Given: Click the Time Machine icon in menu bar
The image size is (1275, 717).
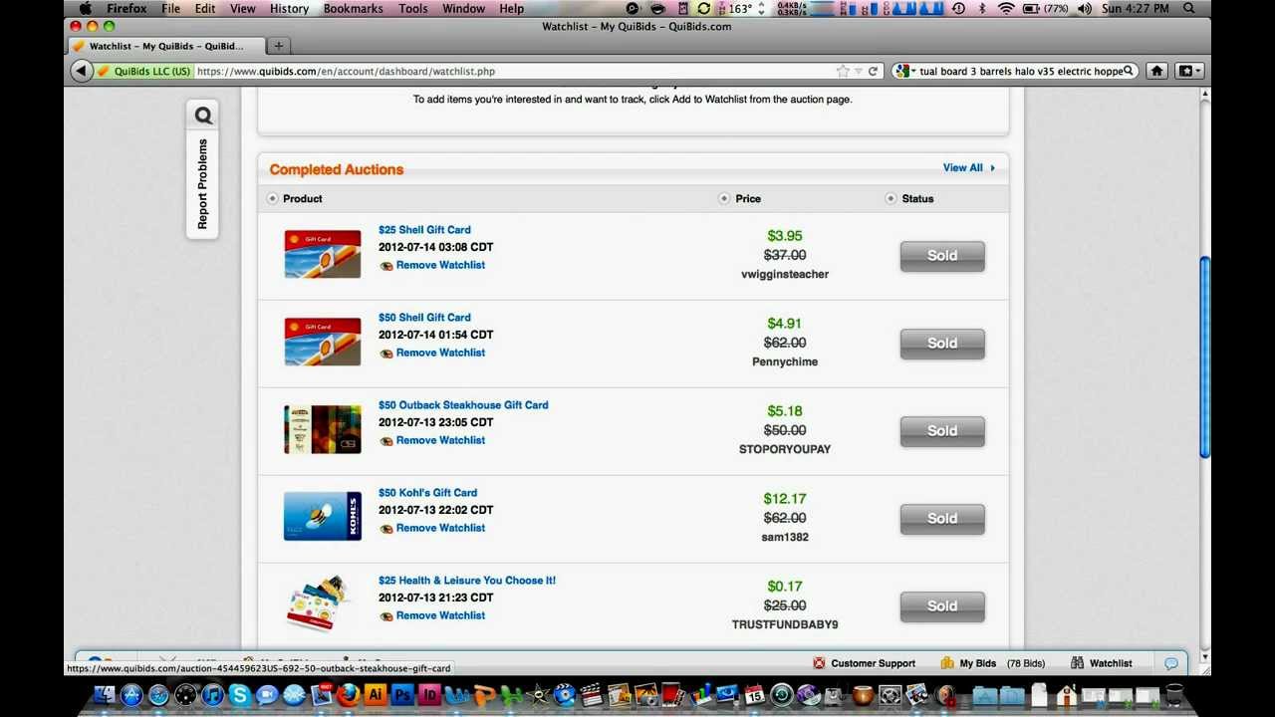Looking at the screenshot, I should [x=958, y=8].
